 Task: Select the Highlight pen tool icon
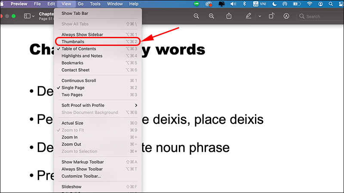pyautogui.click(x=248, y=16)
